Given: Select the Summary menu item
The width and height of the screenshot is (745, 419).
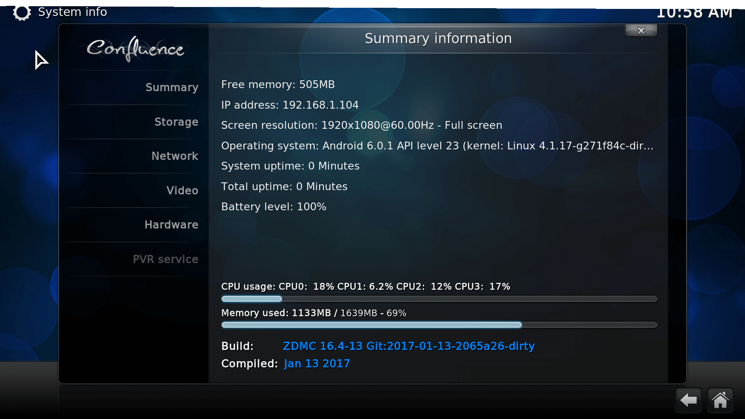Looking at the screenshot, I should click(172, 87).
